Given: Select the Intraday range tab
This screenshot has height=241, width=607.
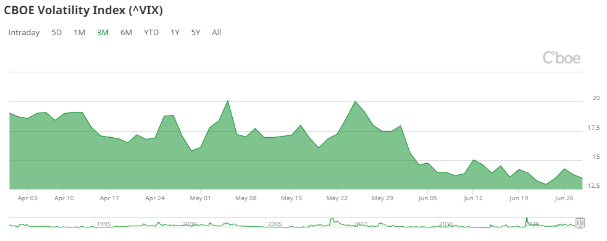Looking at the screenshot, I should point(24,33).
